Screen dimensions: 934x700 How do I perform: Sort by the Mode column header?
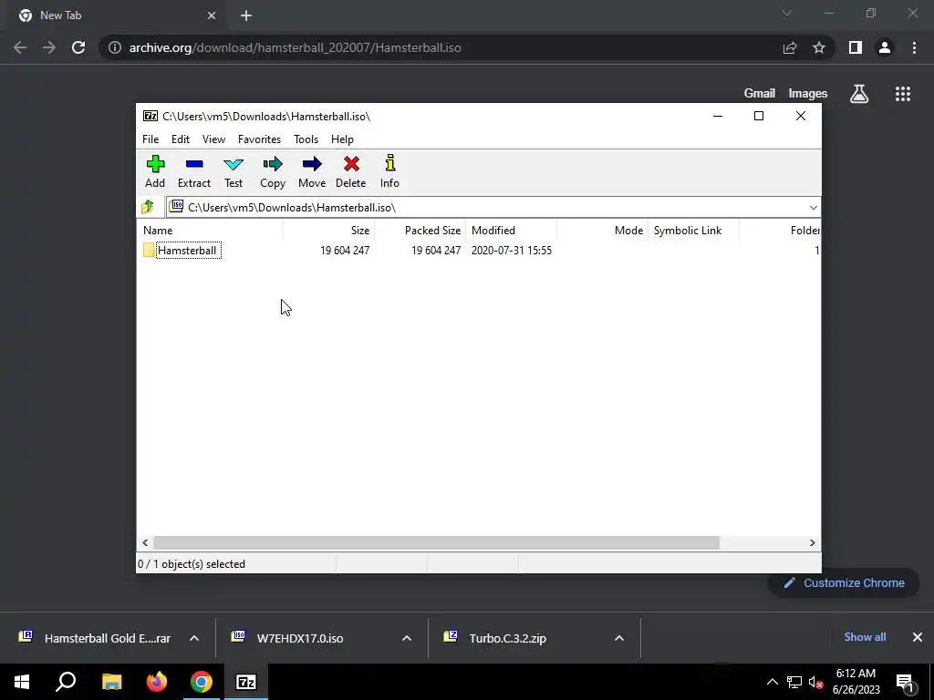point(603,231)
